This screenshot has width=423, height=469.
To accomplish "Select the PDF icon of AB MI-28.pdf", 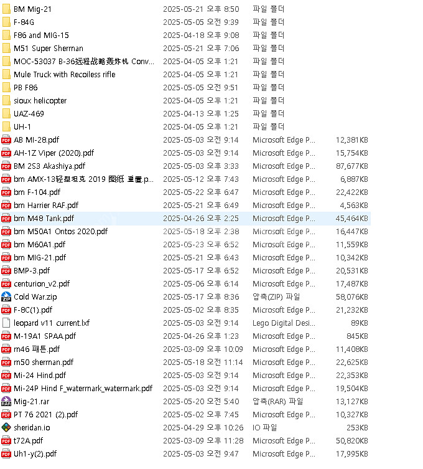I will [x=6, y=140].
